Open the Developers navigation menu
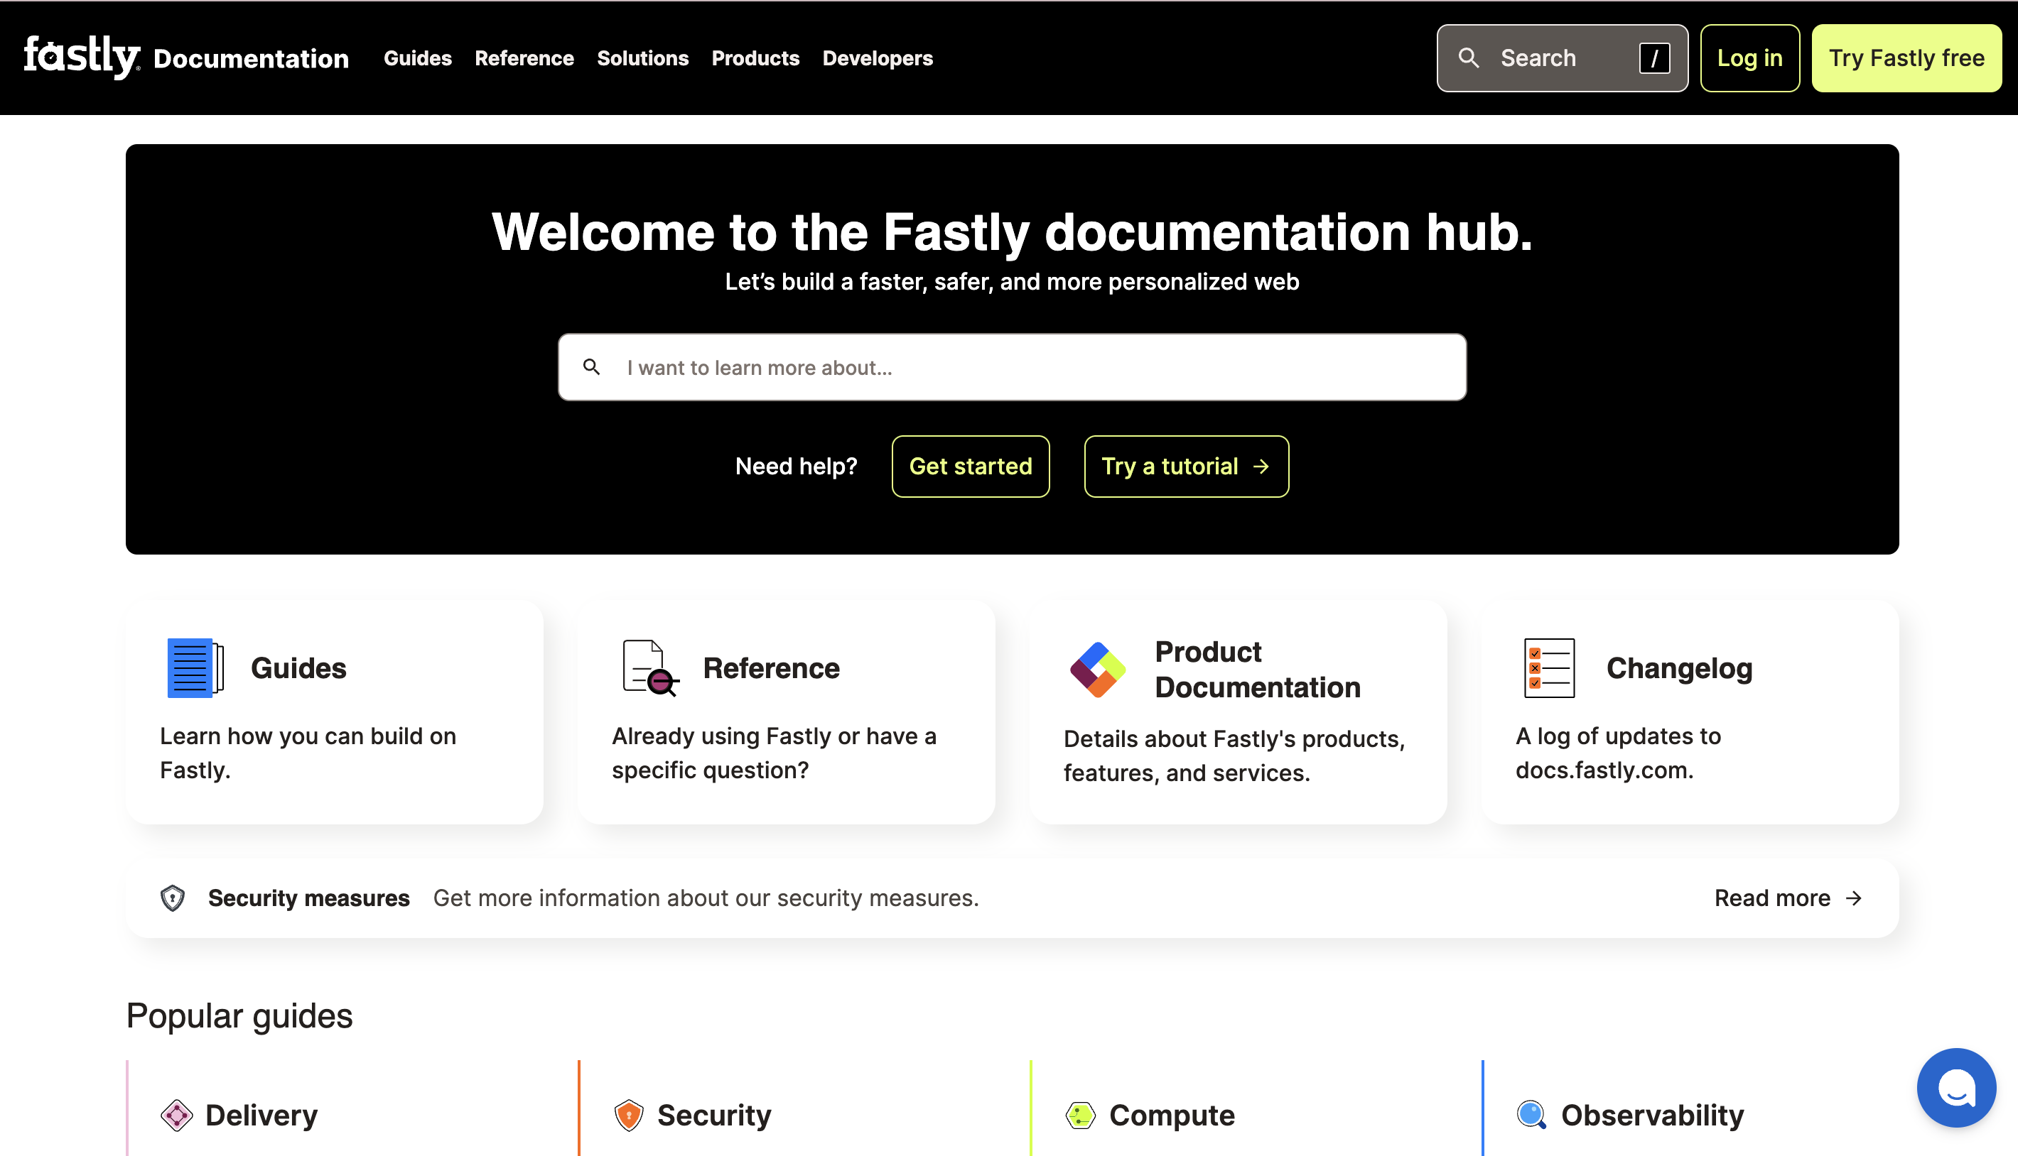Image resolution: width=2018 pixels, height=1156 pixels. click(877, 58)
